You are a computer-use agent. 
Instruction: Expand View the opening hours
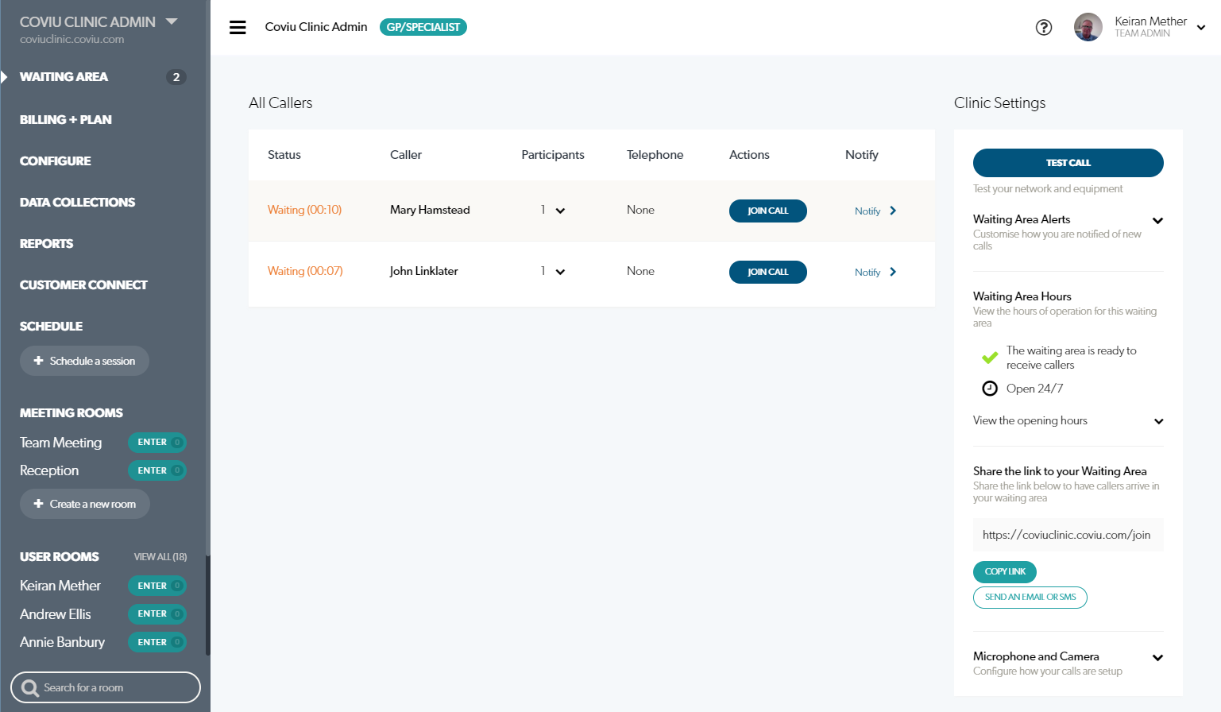(1158, 421)
